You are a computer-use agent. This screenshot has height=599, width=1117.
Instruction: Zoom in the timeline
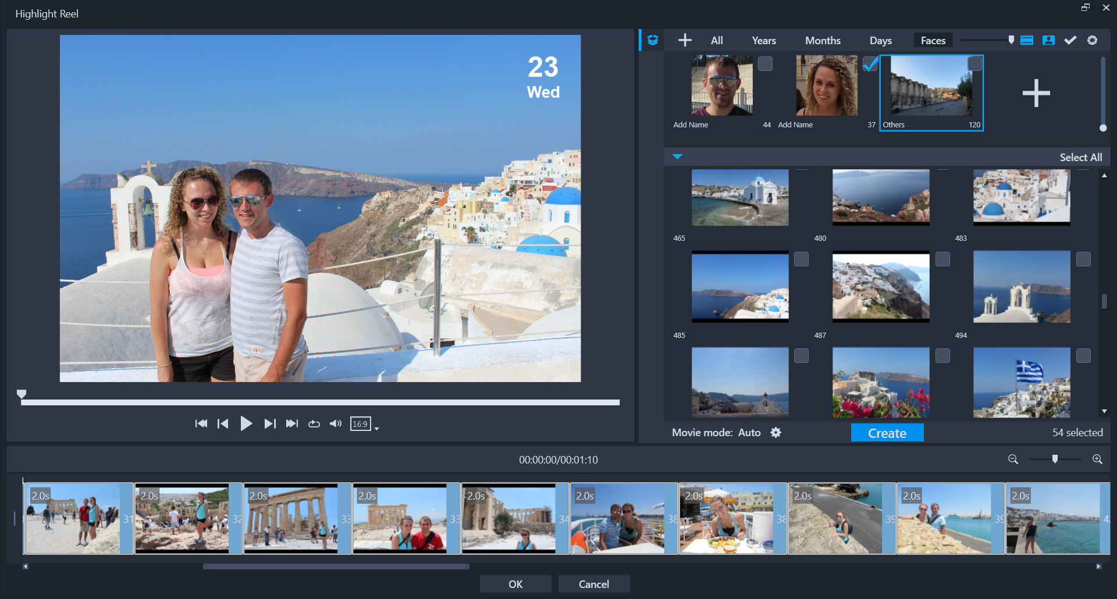[x=1097, y=459]
